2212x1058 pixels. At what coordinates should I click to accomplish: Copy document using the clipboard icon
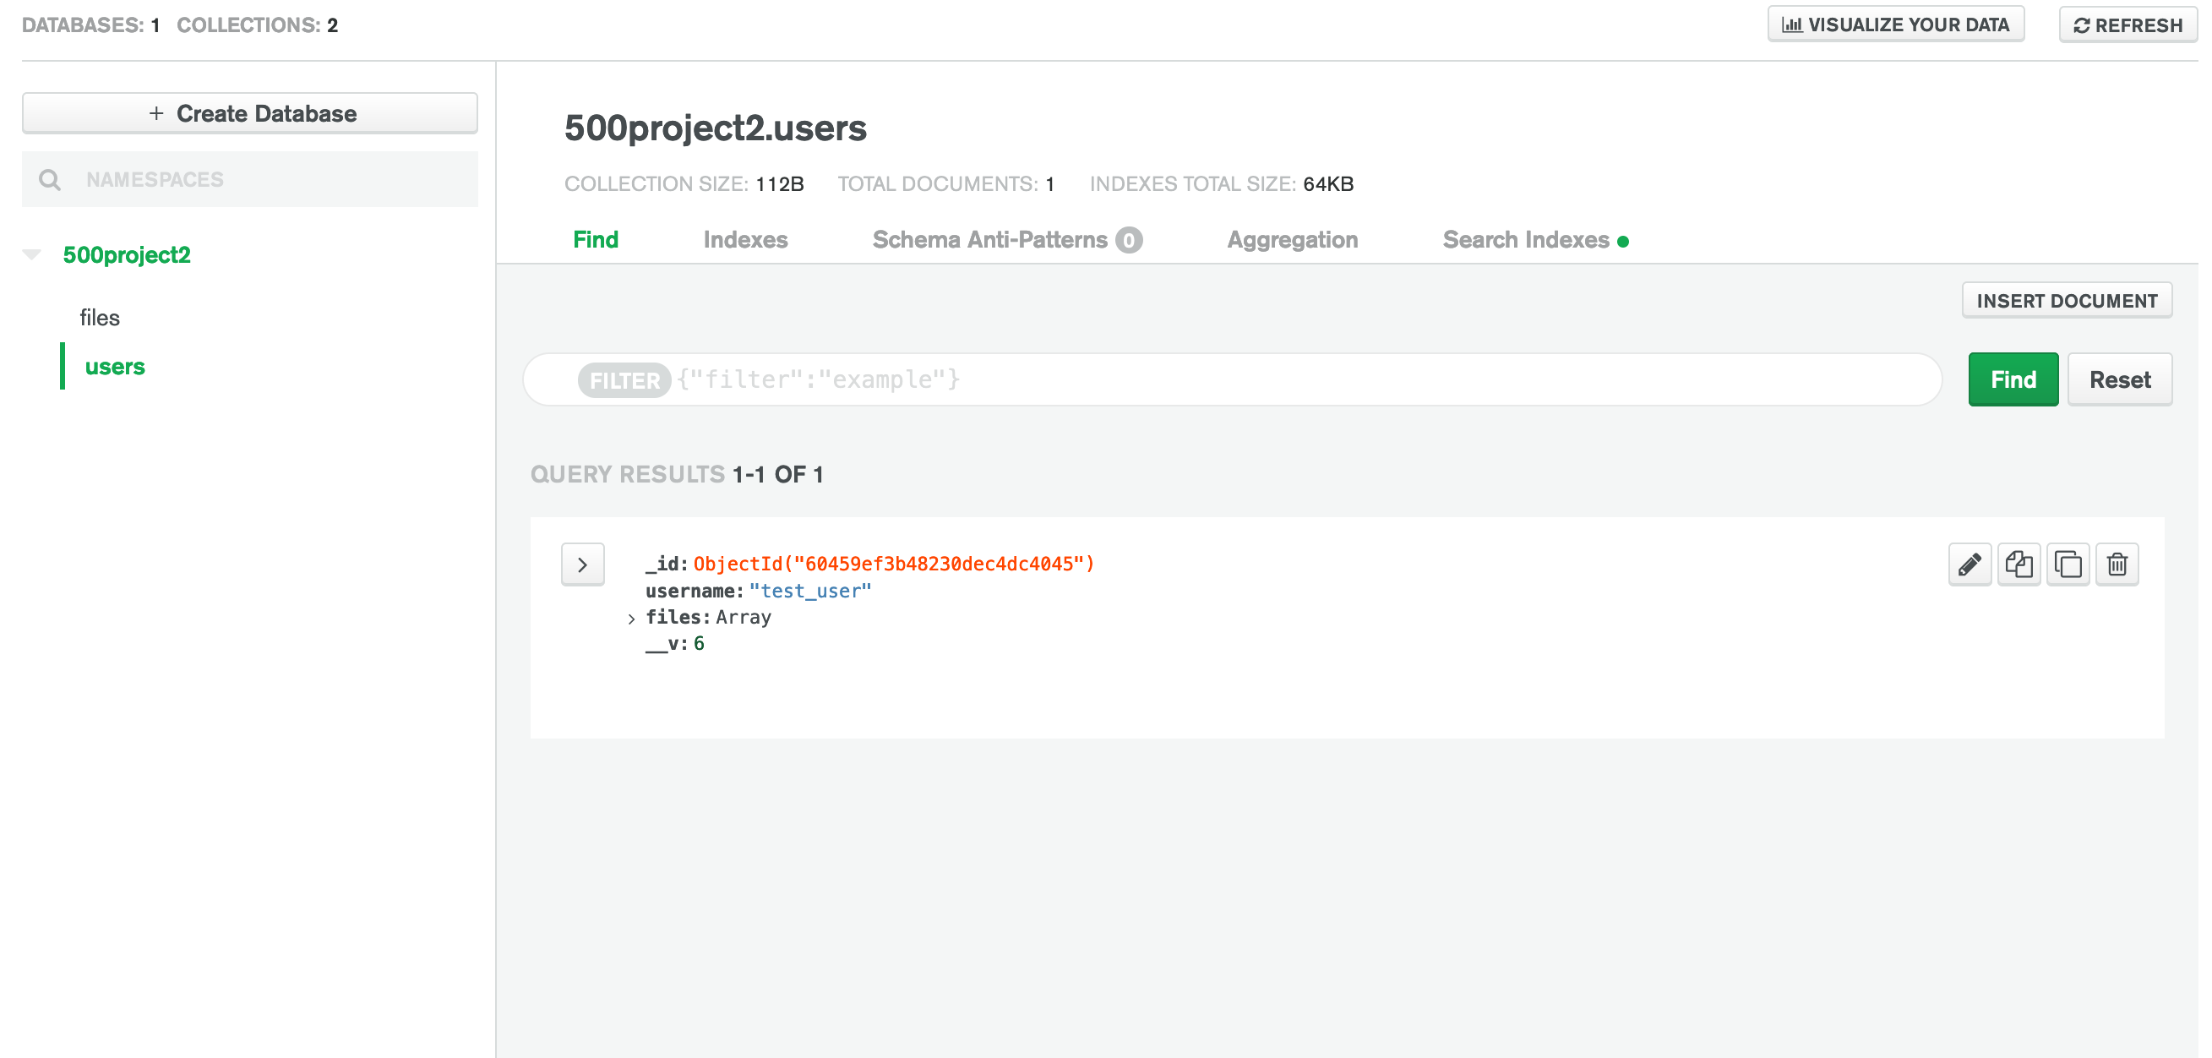point(2018,564)
